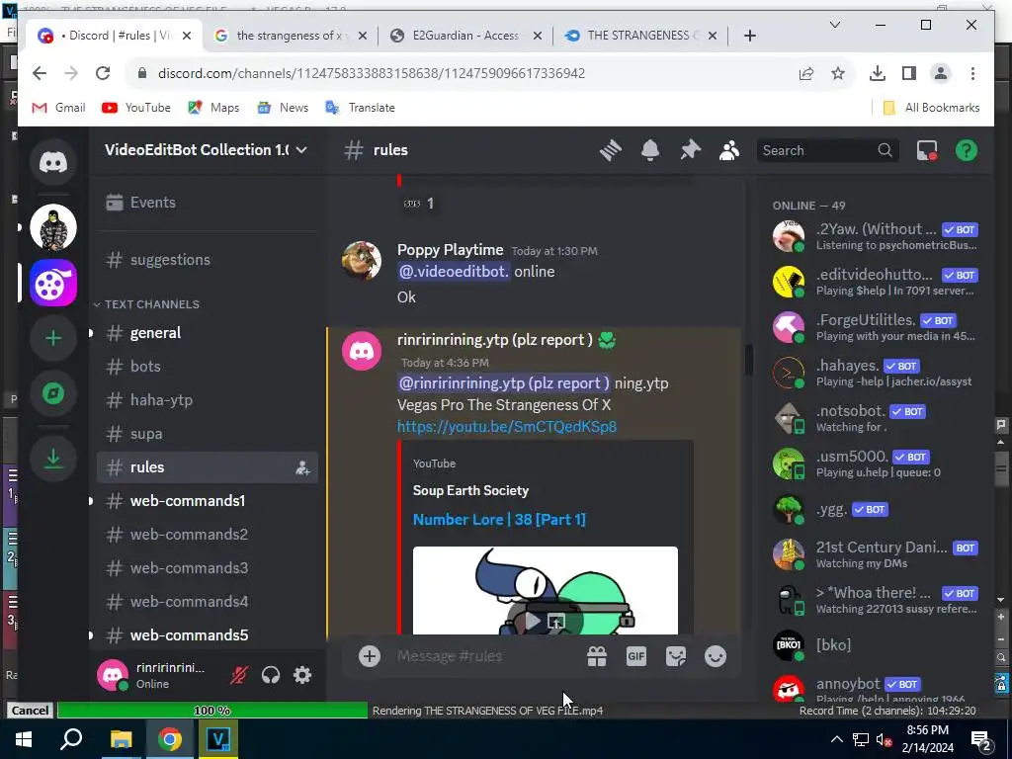Open user settings gear icon
The image size is (1012, 759).
[x=302, y=675]
